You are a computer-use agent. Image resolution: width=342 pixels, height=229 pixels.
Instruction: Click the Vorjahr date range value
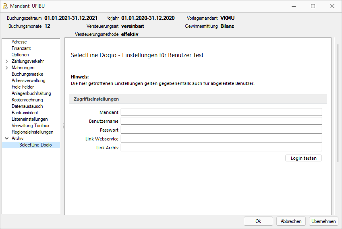coord(148,18)
